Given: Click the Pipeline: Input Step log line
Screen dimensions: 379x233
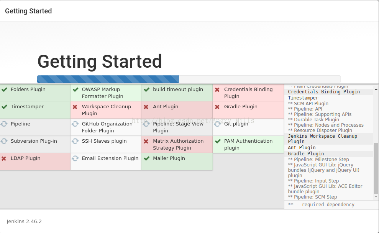Looking at the screenshot, I should coord(313,181).
